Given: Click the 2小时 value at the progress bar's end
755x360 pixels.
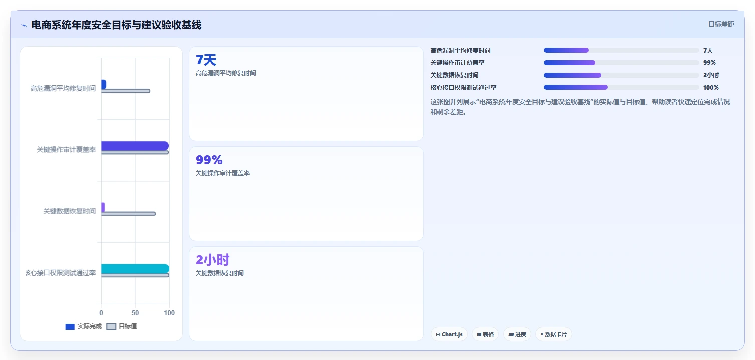Looking at the screenshot, I should [x=711, y=75].
